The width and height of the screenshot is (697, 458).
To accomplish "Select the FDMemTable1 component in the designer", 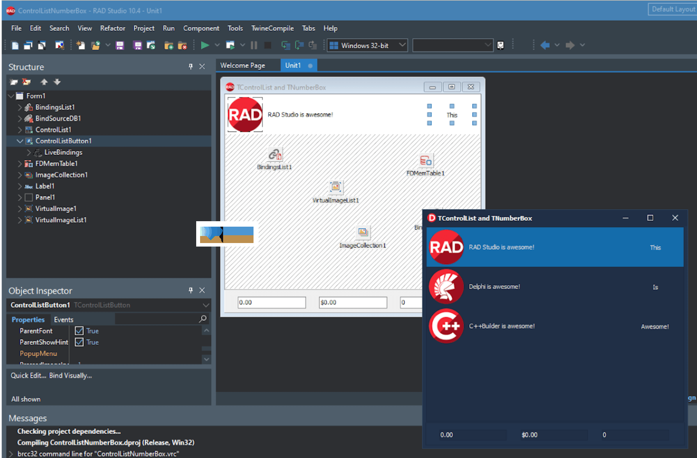I will 426,161.
